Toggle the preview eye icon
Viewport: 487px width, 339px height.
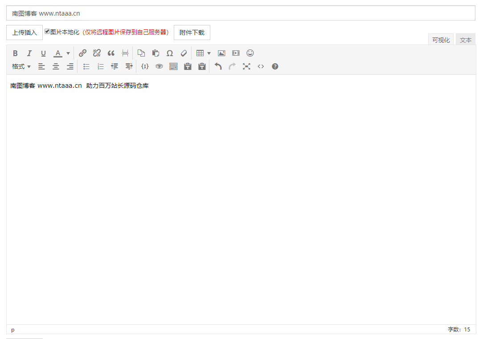point(159,66)
